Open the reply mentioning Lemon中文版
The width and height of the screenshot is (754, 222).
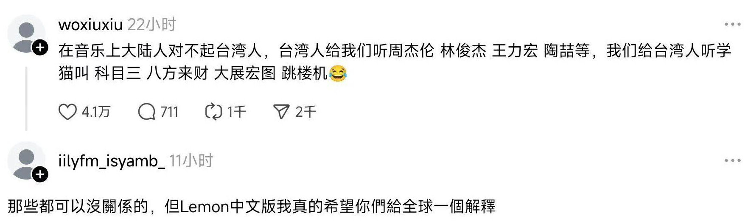(252, 207)
